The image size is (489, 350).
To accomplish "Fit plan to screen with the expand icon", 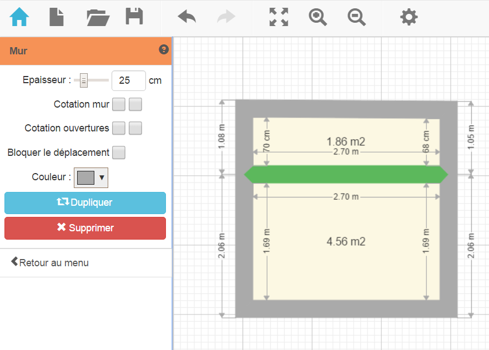I will point(279,17).
